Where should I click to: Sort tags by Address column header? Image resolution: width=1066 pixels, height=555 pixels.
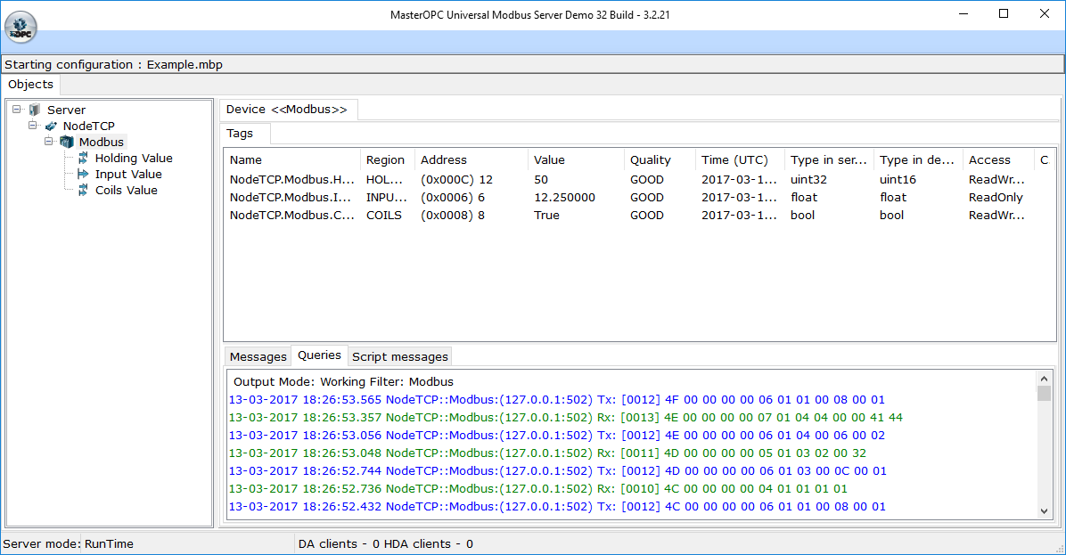pos(471,159)
